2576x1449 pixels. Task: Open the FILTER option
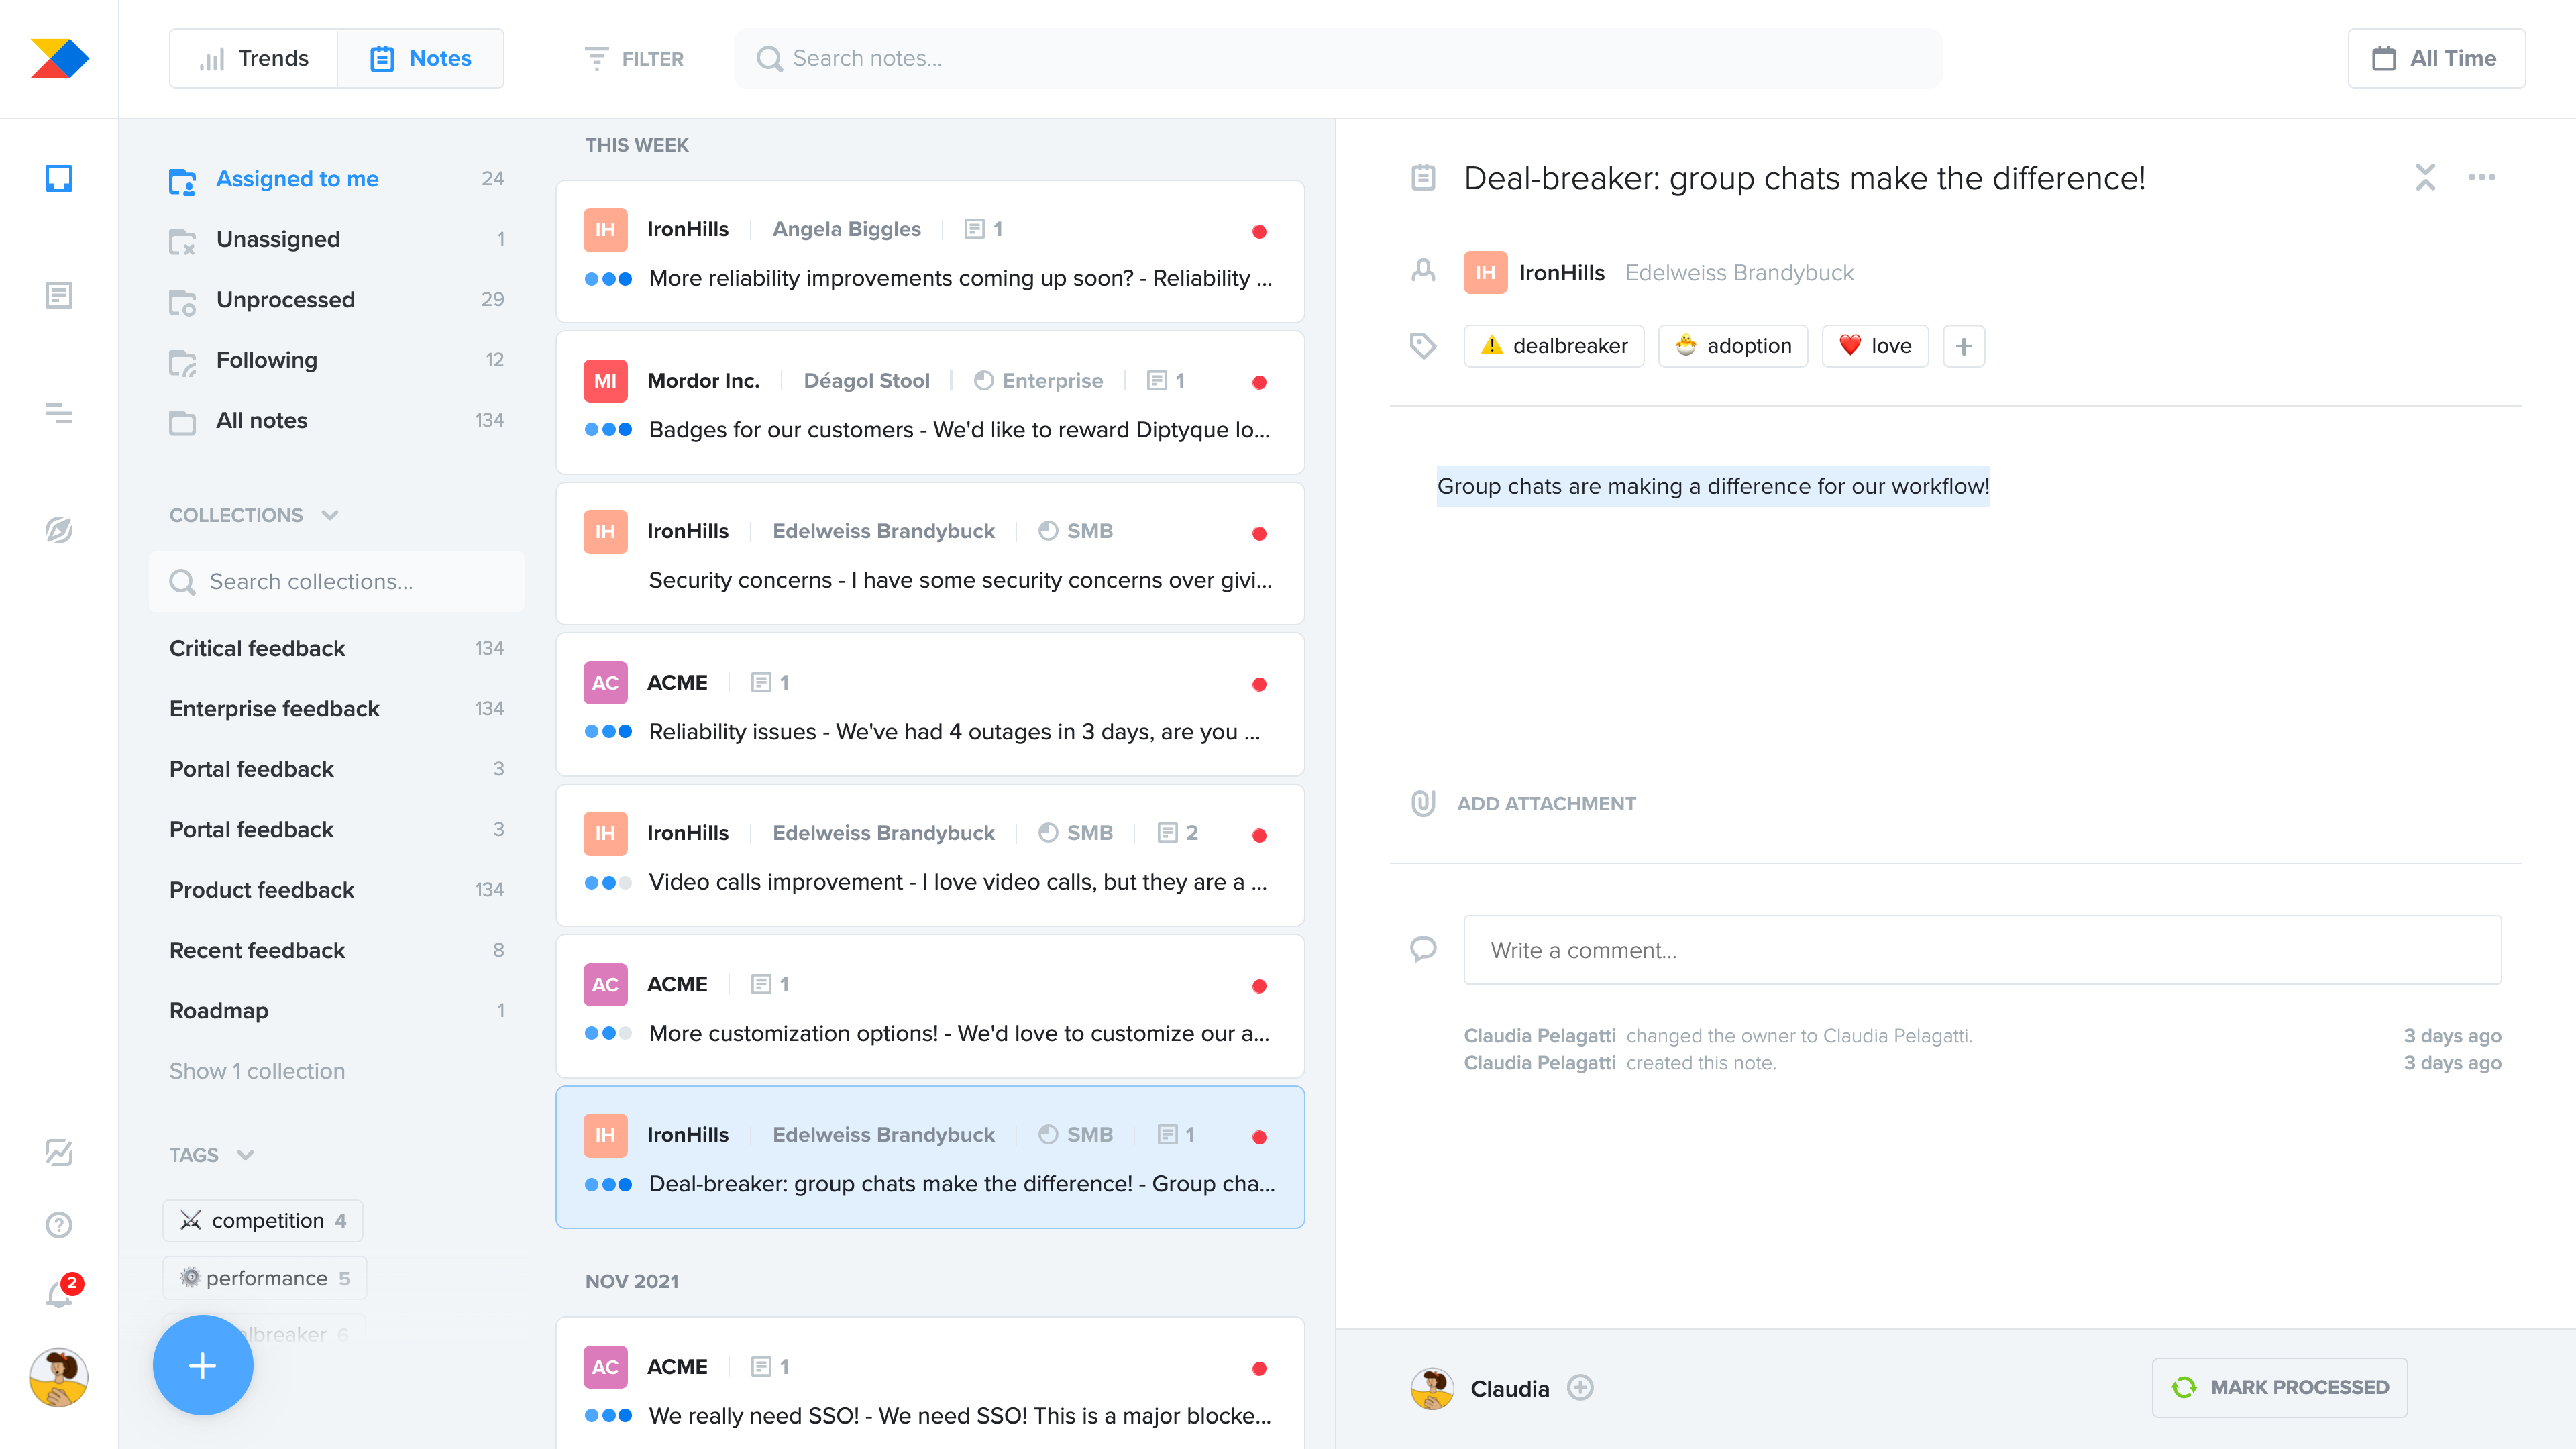(x=634, y=59)
